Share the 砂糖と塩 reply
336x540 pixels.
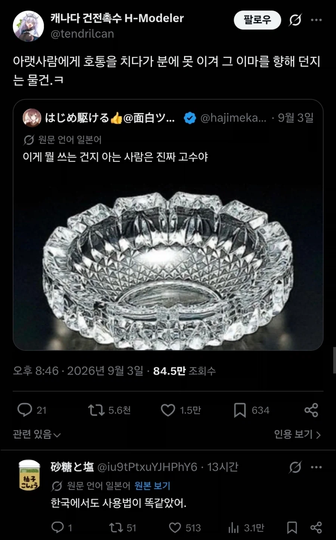point(316,527)
